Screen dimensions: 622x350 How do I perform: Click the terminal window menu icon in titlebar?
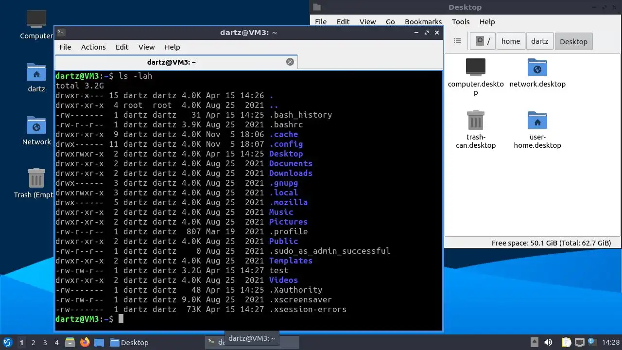coord(61,33)
